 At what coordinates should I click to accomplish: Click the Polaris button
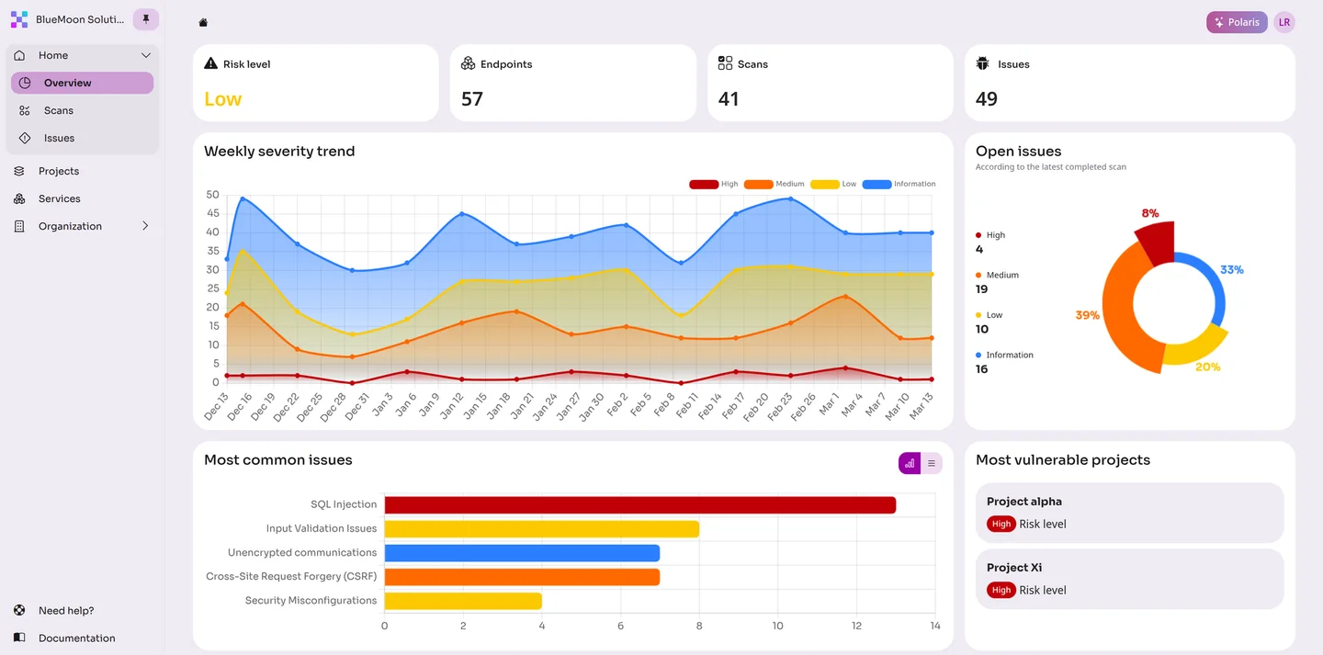(x=1236, y=22)
